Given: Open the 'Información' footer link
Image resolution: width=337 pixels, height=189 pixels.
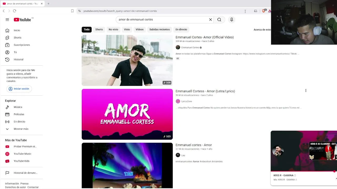Looking at the screenshot, I should click(x=12, y=184).
